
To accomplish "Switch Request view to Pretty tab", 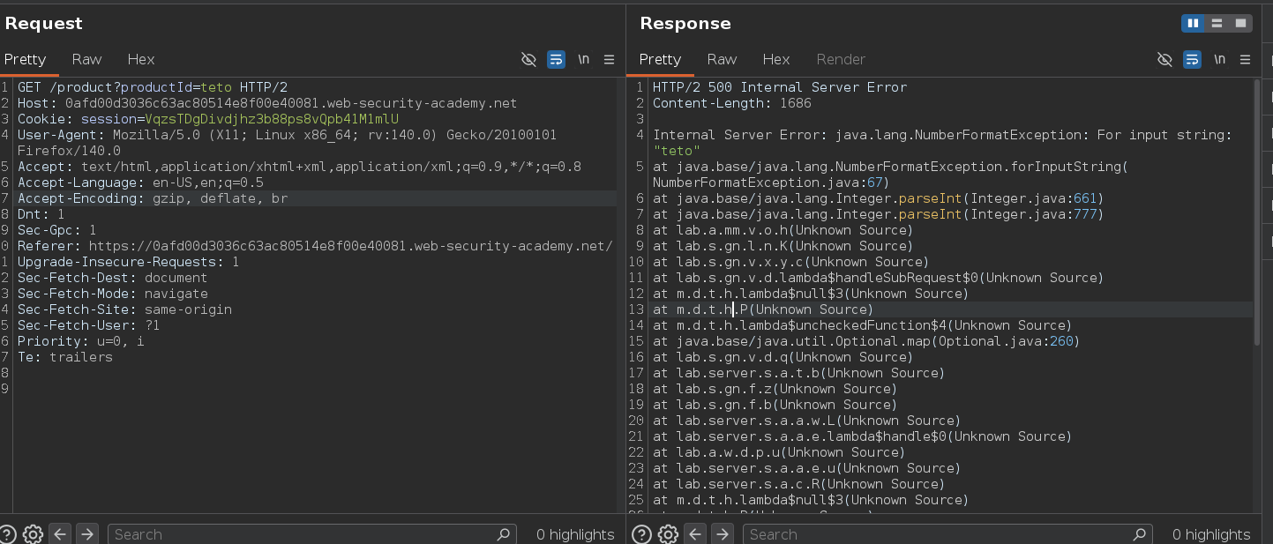I will [x=25, y=59].
